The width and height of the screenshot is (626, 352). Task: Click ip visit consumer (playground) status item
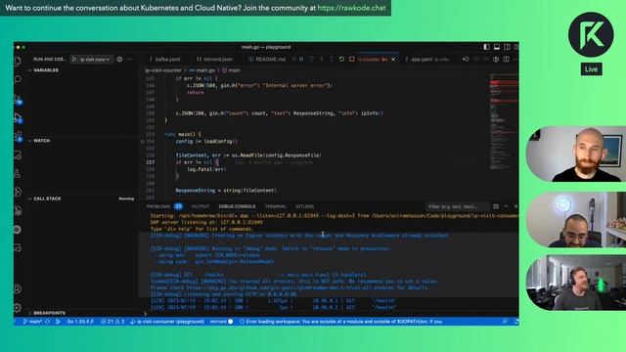(x=167, y=322)
